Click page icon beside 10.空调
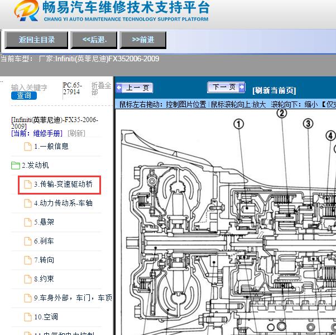This screenshot has height=335, width=336. coord(28,317)
